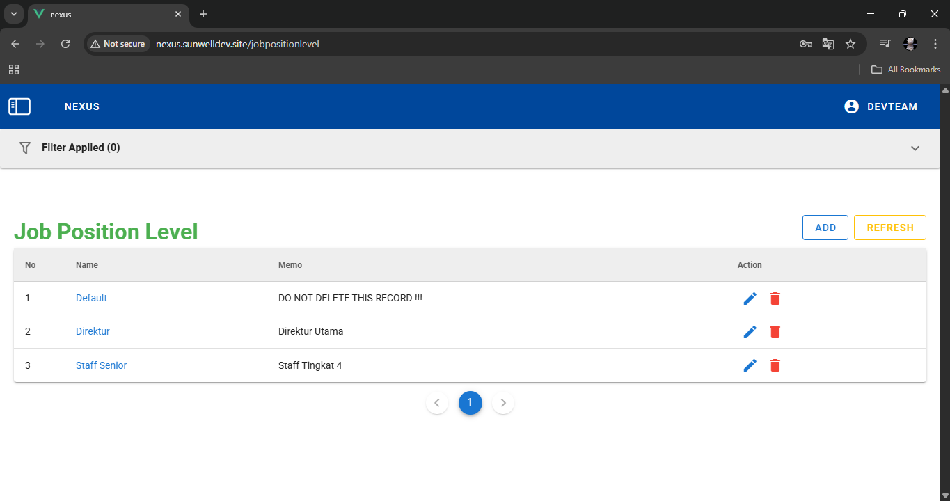Edit the Direktur row with pencil icon
Viewport: 950px width, 501px height.
750,332
